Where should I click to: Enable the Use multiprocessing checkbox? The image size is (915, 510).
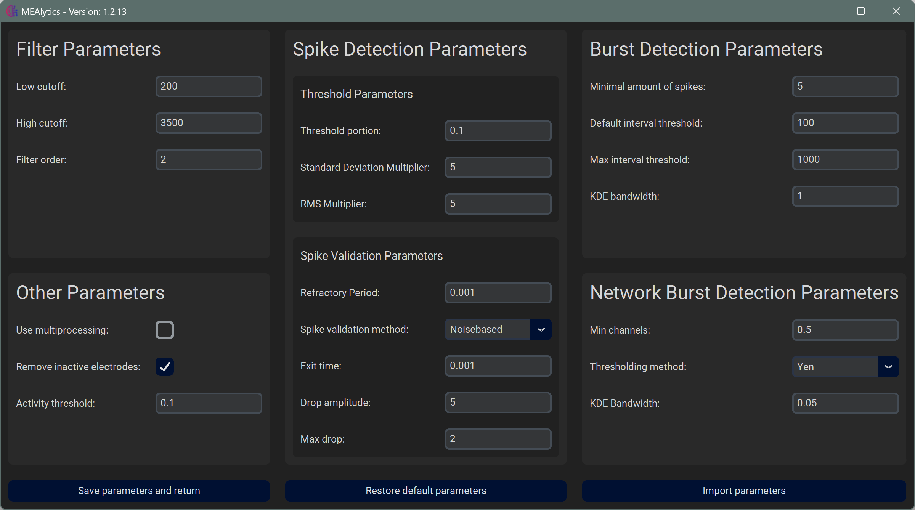165,330
